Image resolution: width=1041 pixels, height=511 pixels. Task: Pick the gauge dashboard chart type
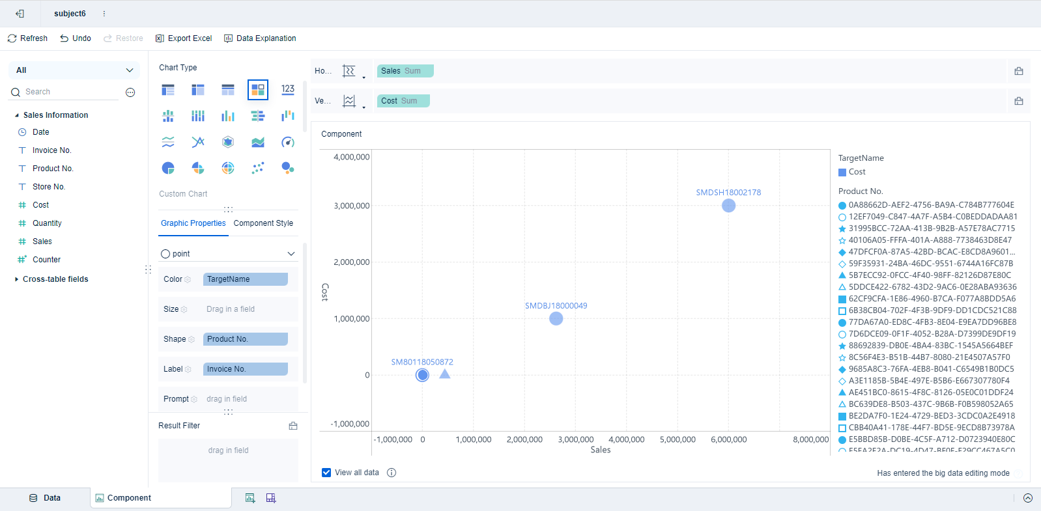288,142
